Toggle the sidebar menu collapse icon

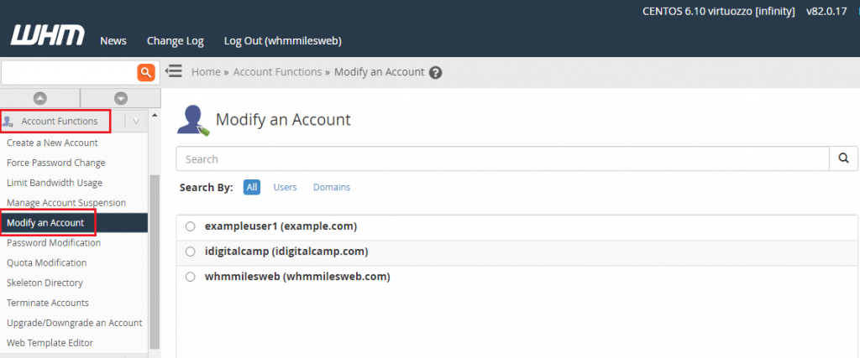[x=174, y=71]
